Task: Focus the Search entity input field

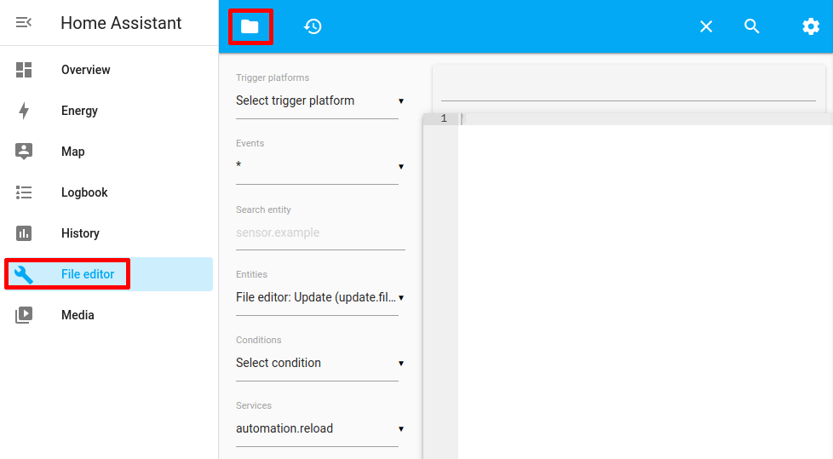Action: click(x=320, y=232)
